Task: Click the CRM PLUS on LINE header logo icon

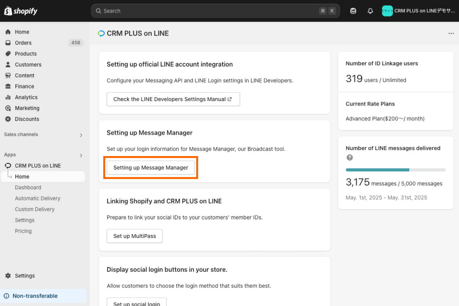Action: click(x=101, y=34)
